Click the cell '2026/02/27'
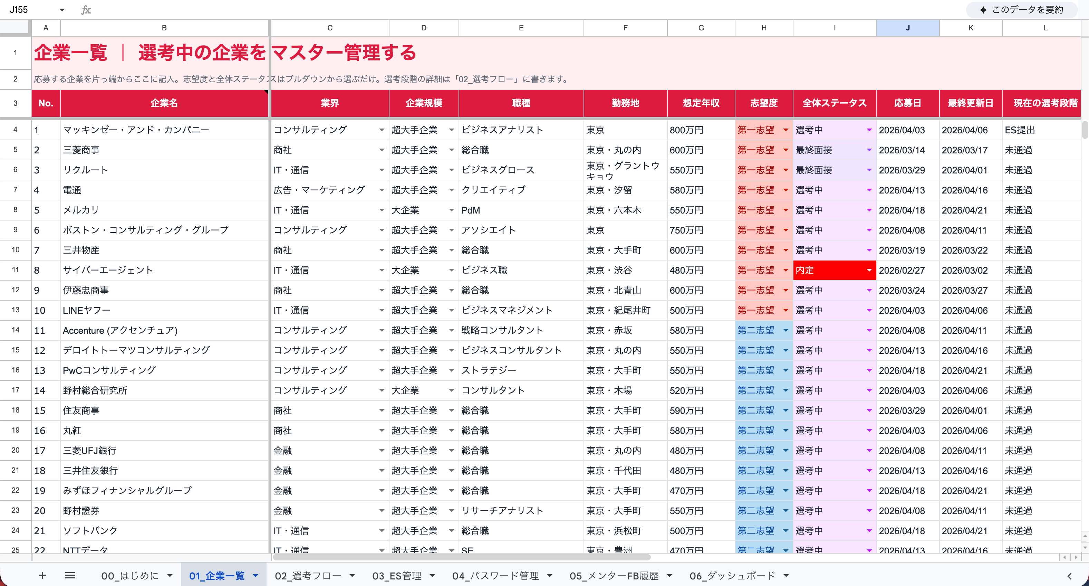The width and height of the screenshot is (1089, 586). [908, 270]
